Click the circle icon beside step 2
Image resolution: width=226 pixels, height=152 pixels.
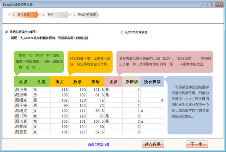[40, 15]
